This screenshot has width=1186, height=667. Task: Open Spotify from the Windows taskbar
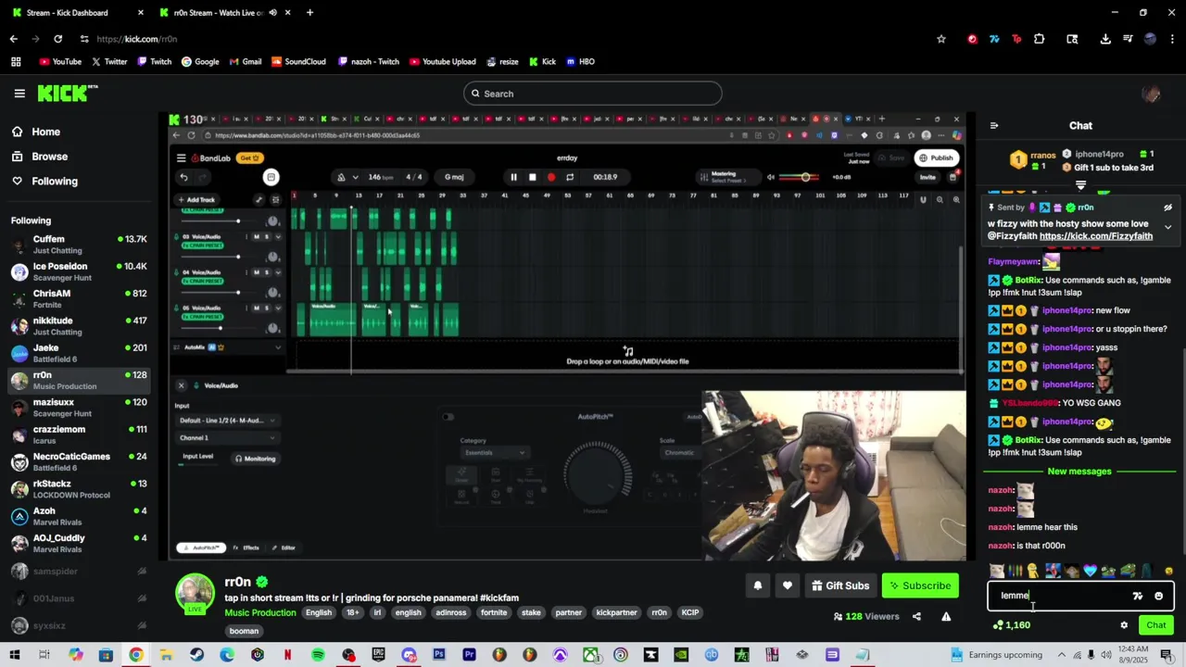(x=318, y=655)
